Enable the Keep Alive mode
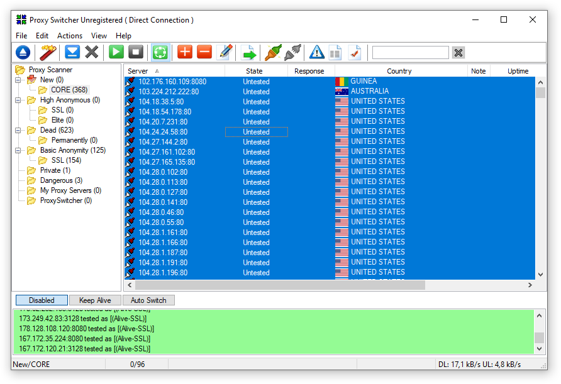Image resolution: width=561 pixels, height=384 pixels. tap(95, 300)
